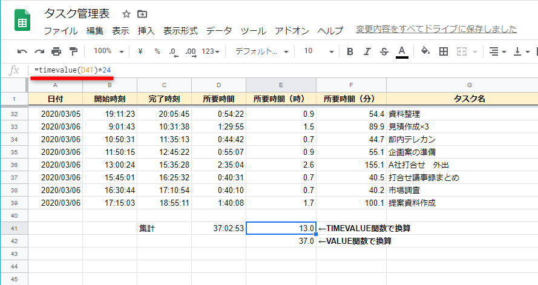Select the 37:02:53 total cell
This screenshot has width=538, height=285.
pos(219,228)
